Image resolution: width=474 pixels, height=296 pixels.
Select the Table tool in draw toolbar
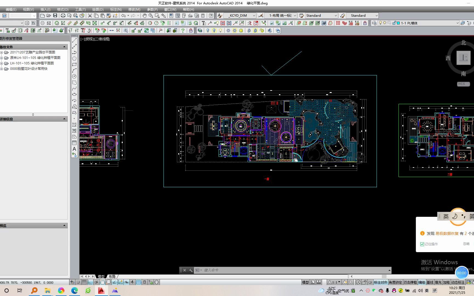(74, 143)
